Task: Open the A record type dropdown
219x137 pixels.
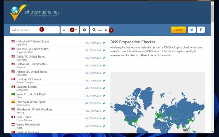Action: [70, 30]
